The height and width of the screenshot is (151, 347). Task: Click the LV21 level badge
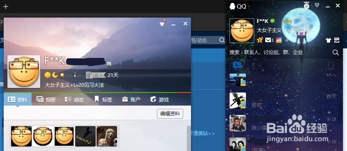(287, 21)
